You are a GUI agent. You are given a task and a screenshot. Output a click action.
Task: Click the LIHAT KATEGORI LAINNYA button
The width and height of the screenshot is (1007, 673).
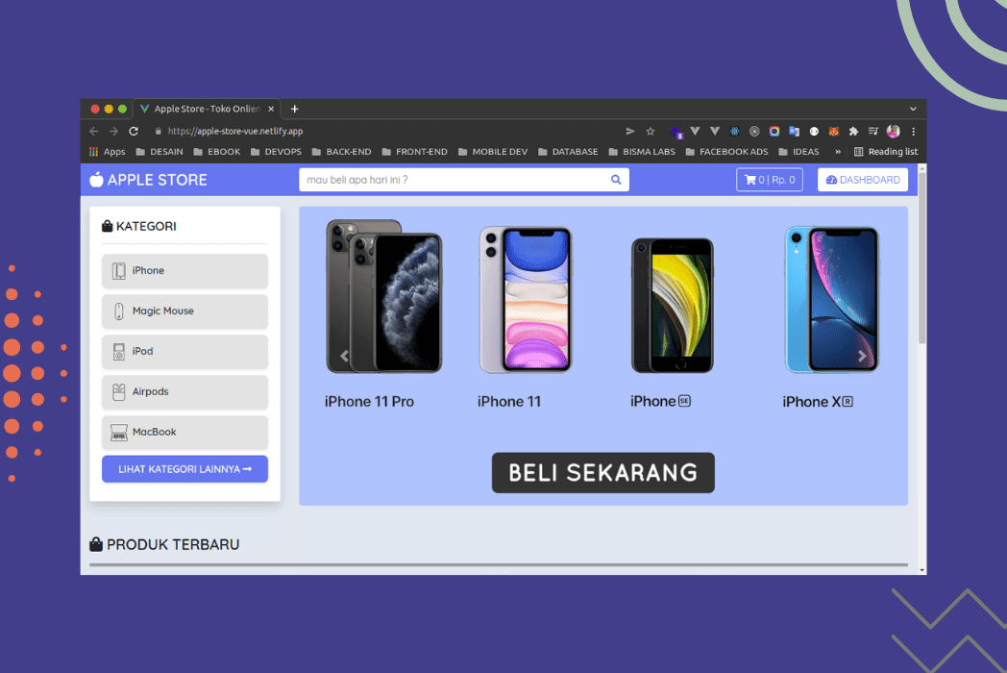coord(184,469)
